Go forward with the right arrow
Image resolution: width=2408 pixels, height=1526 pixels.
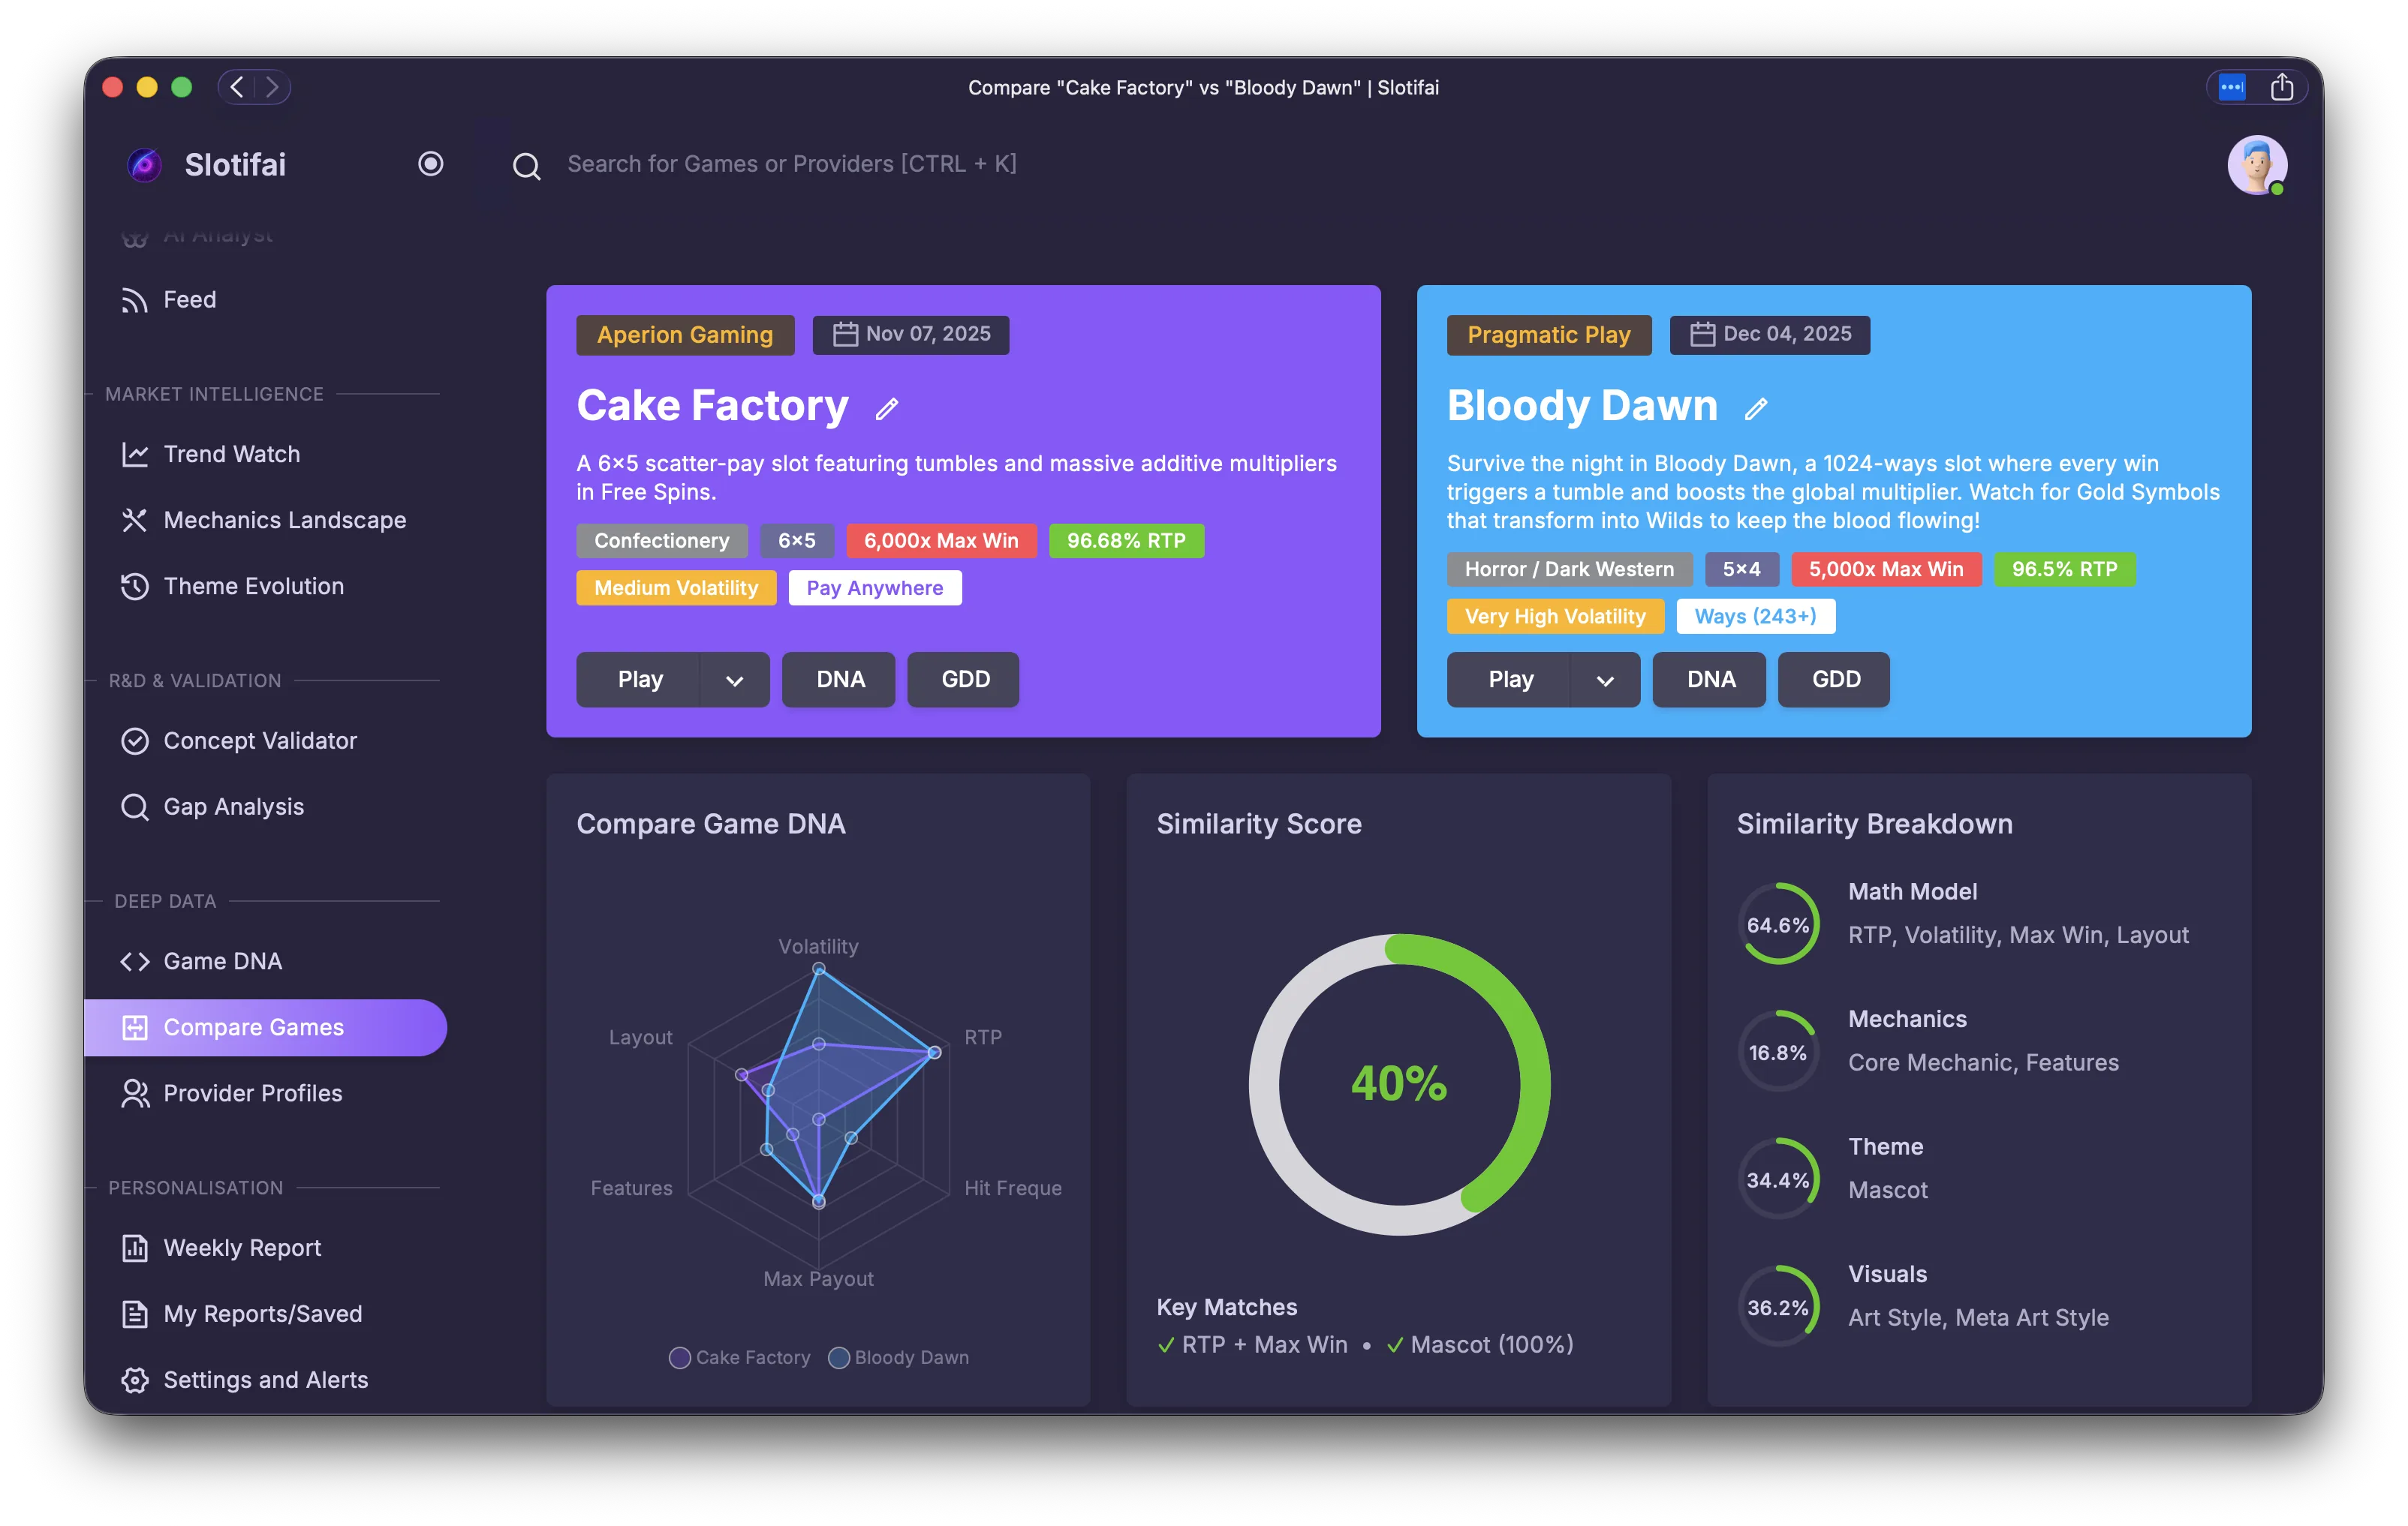click(271, 87)
